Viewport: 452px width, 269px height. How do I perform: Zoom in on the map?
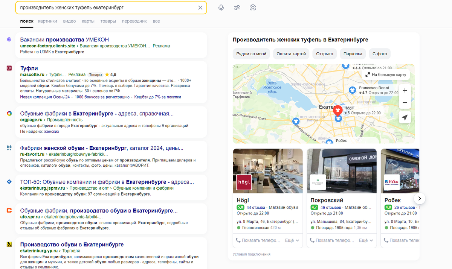[405, 90]
